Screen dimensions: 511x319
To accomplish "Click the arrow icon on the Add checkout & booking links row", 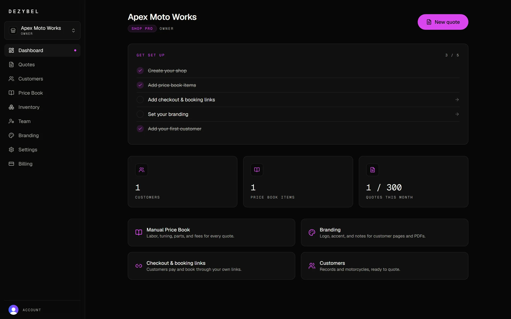I will [x=457, y=100].
